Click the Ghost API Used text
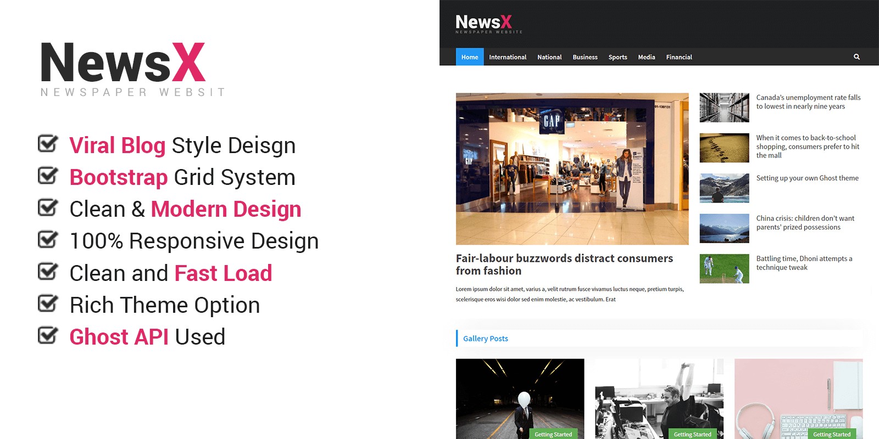 tap(147, 337)
